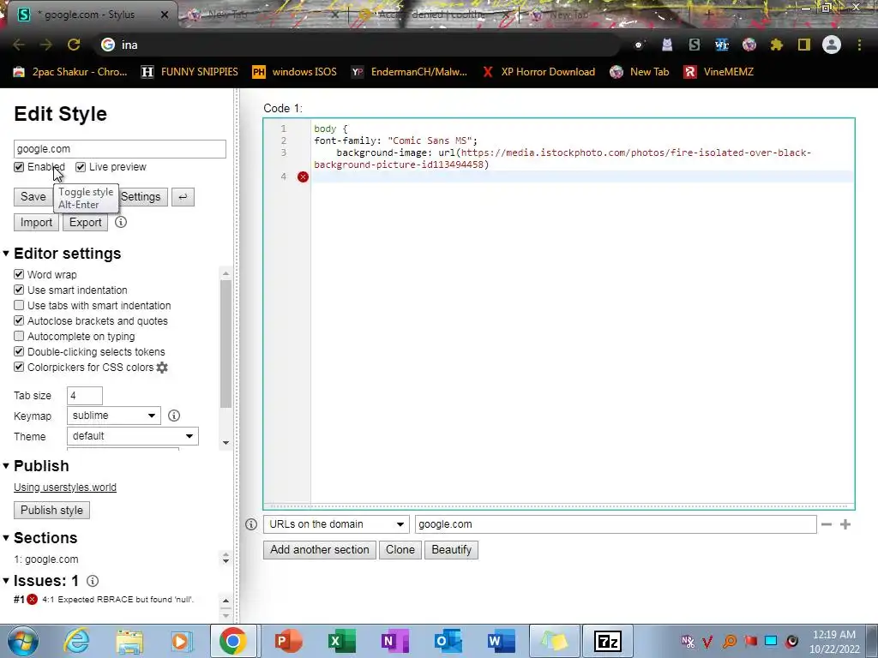Image resolution: width=878 pixels, height=658 pixels.
Task: Toggle Double-clicking selects tokens
Action: pos(19,352)
